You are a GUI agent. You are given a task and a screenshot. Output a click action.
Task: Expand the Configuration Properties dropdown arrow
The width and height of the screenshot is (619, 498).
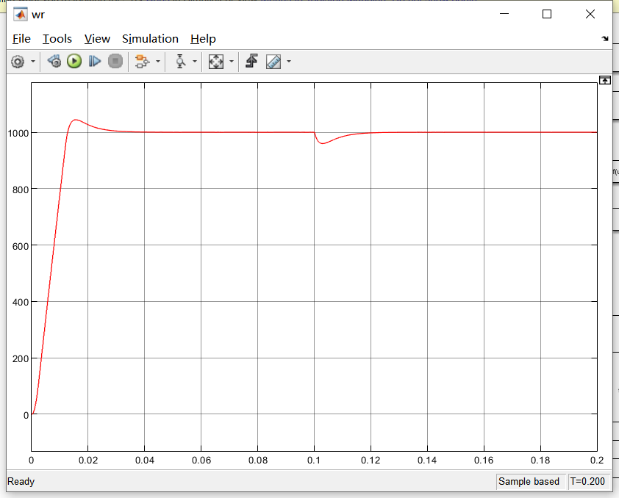tap(32, 62)
